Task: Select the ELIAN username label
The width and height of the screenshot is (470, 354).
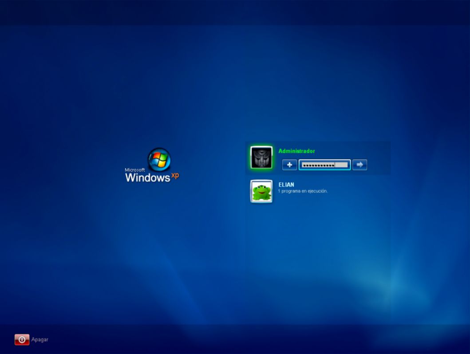Action: point(285,185)
